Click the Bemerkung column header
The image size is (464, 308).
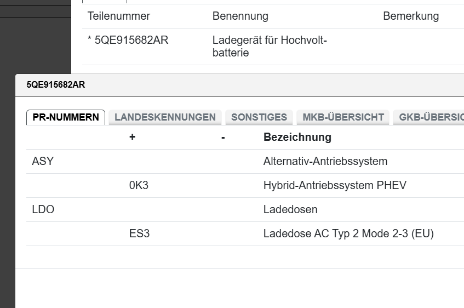point(411,16)
